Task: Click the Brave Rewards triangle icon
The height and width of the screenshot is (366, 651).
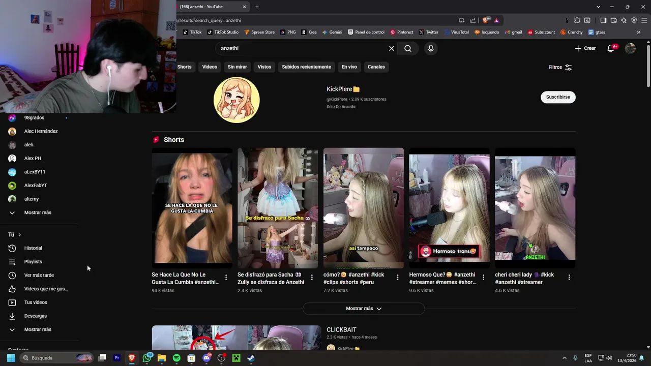Action: (496, 20)
